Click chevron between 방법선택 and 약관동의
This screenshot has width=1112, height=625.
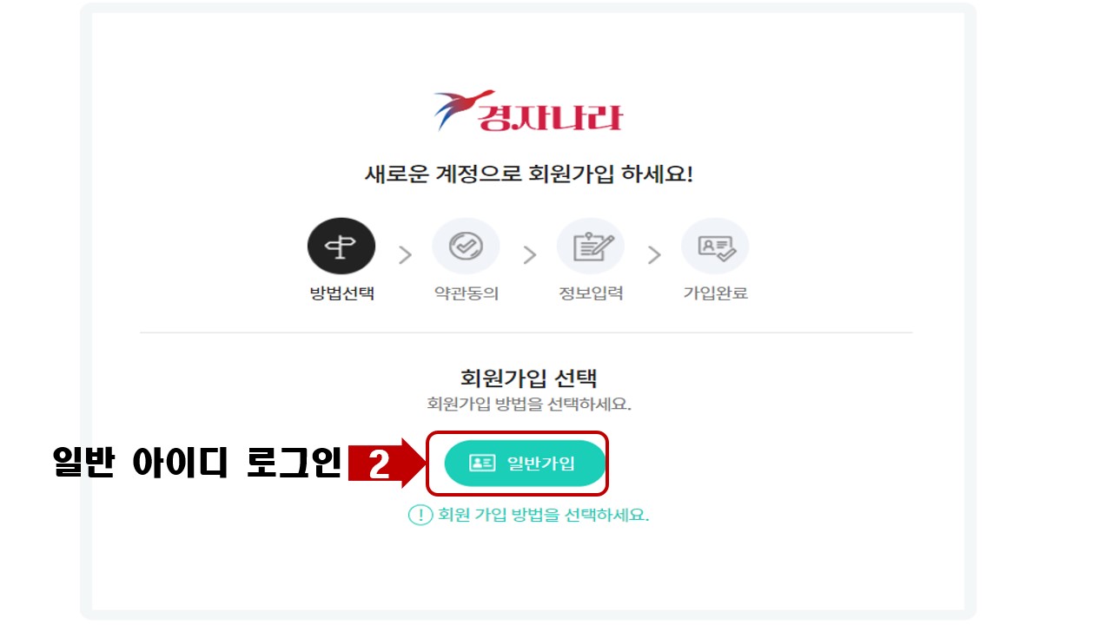click(405, 255)
